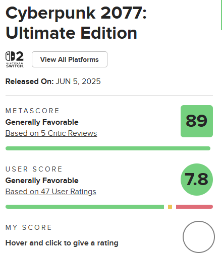
Task: Click the Cyberpunk 2077: Ultimate Edition title
Action: click(x=76, y=23)
